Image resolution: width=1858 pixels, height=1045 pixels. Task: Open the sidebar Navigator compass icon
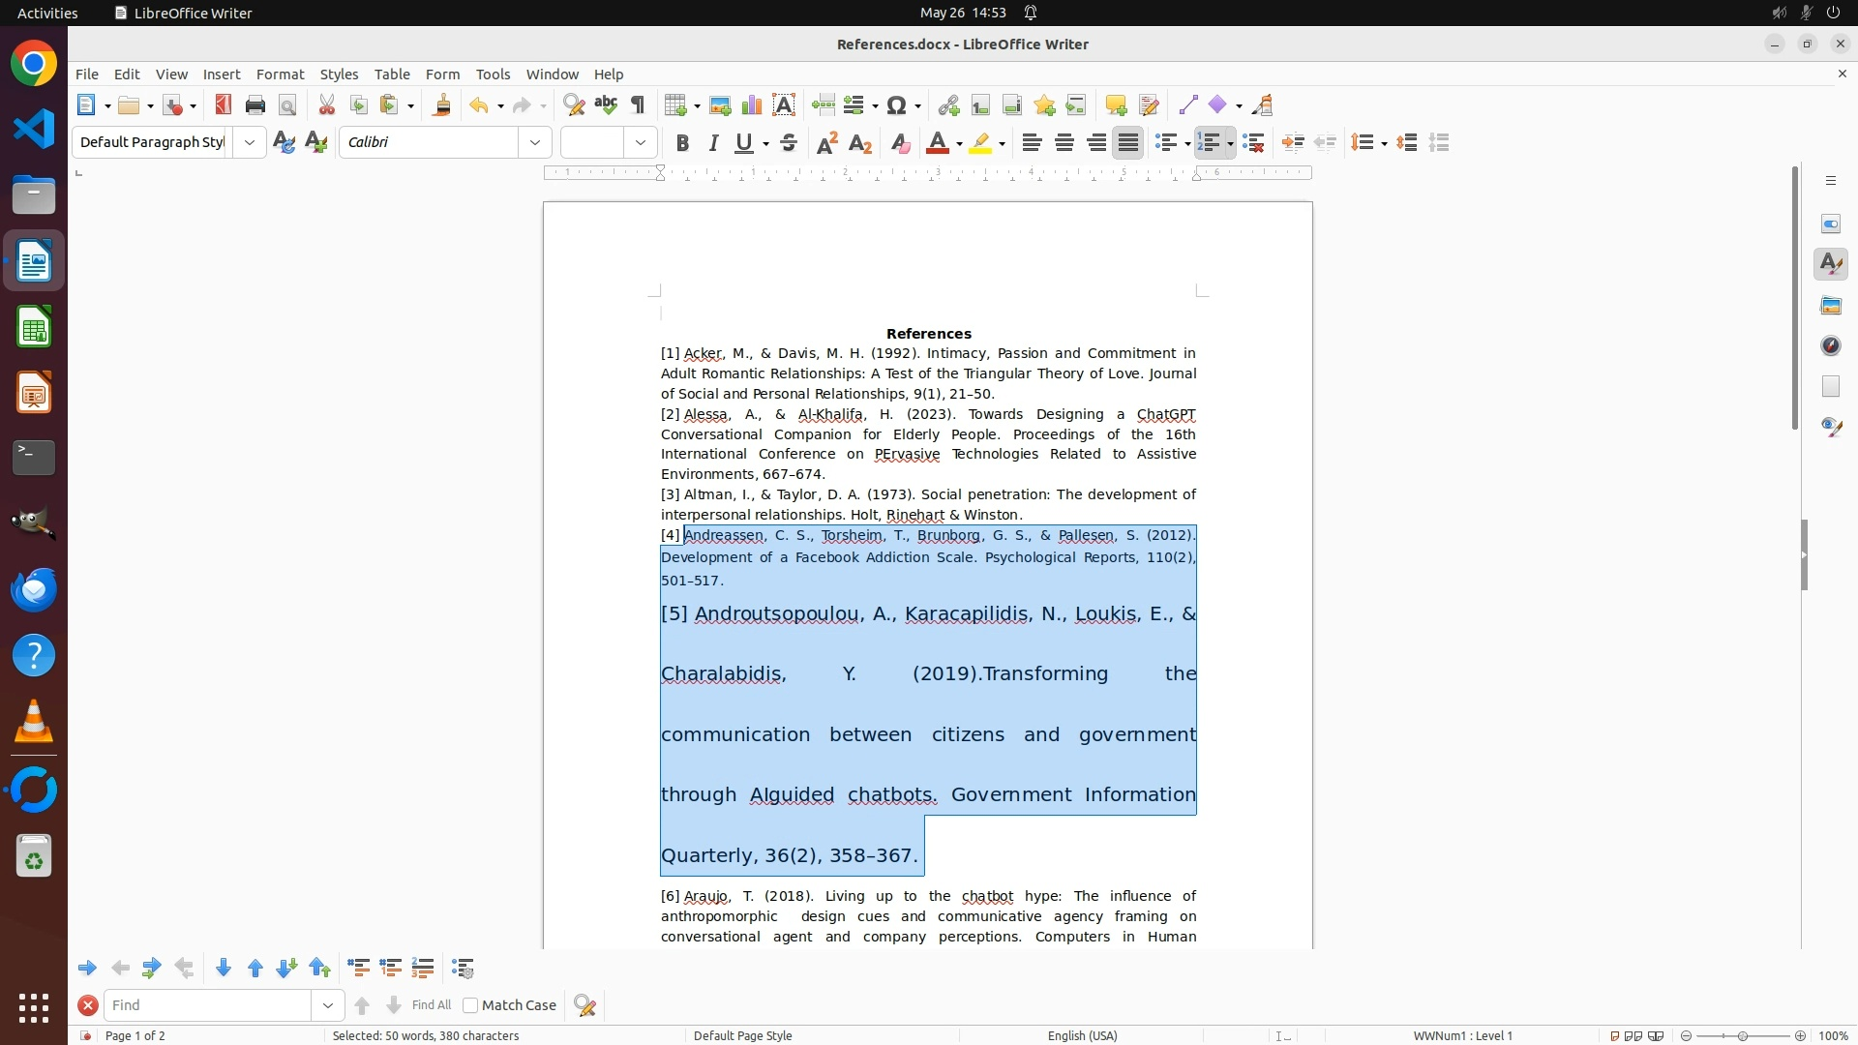[1830, 345]
